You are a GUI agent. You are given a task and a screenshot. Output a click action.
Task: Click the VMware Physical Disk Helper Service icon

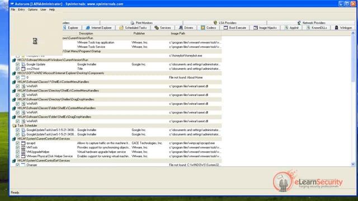pyautogui.click(x=23, y=156)
